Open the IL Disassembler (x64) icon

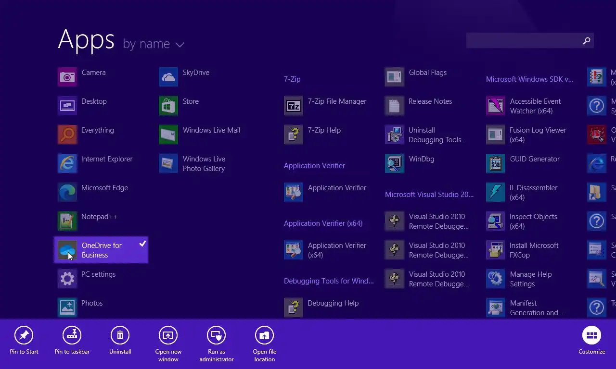(496, 192)
